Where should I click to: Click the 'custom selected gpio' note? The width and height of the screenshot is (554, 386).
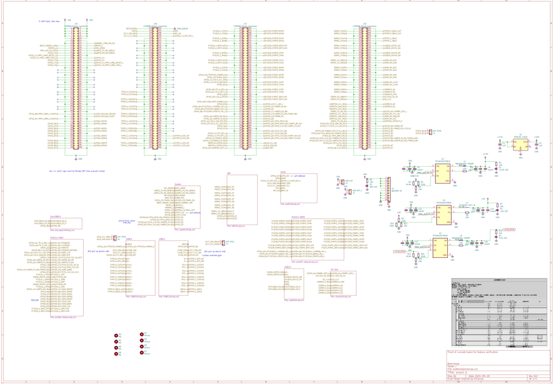[x=212, y=255]
